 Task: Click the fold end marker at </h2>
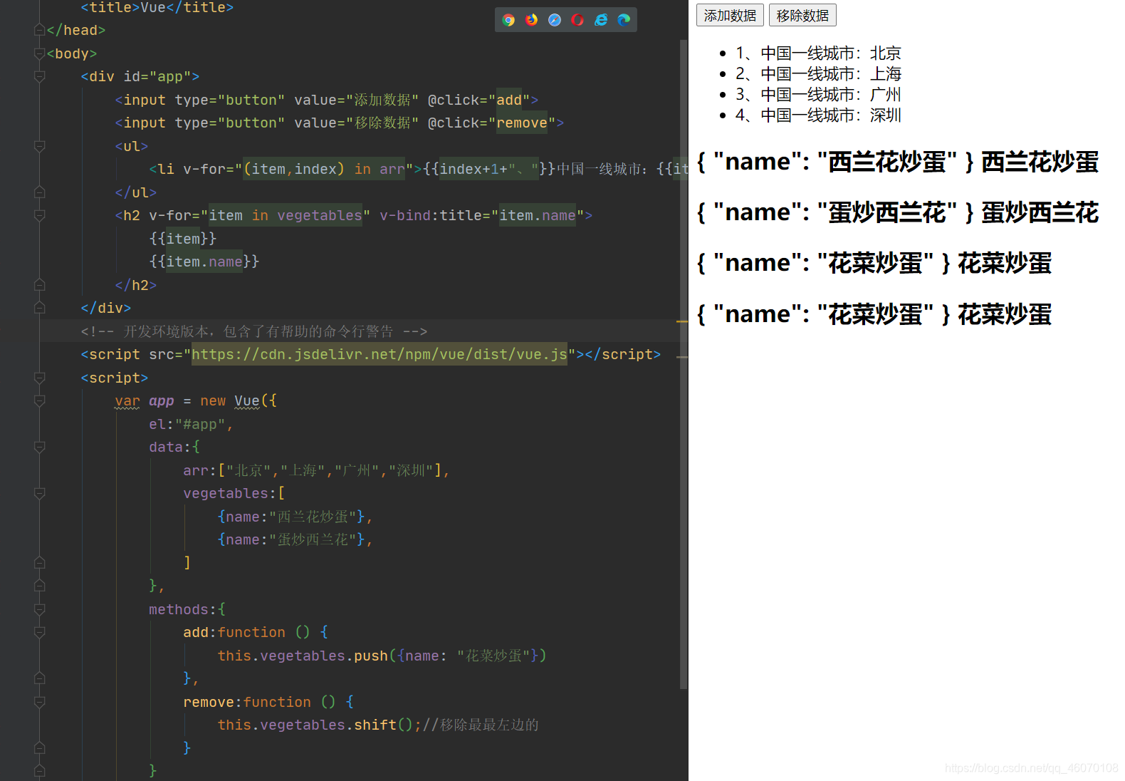point(40,285)
